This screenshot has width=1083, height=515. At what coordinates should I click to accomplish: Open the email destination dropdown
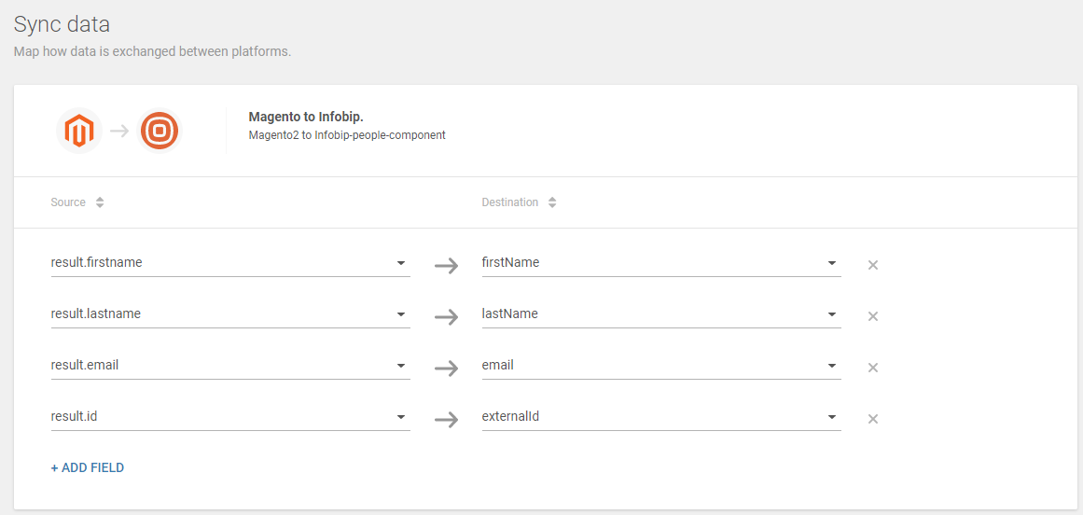tap(831, 366)
